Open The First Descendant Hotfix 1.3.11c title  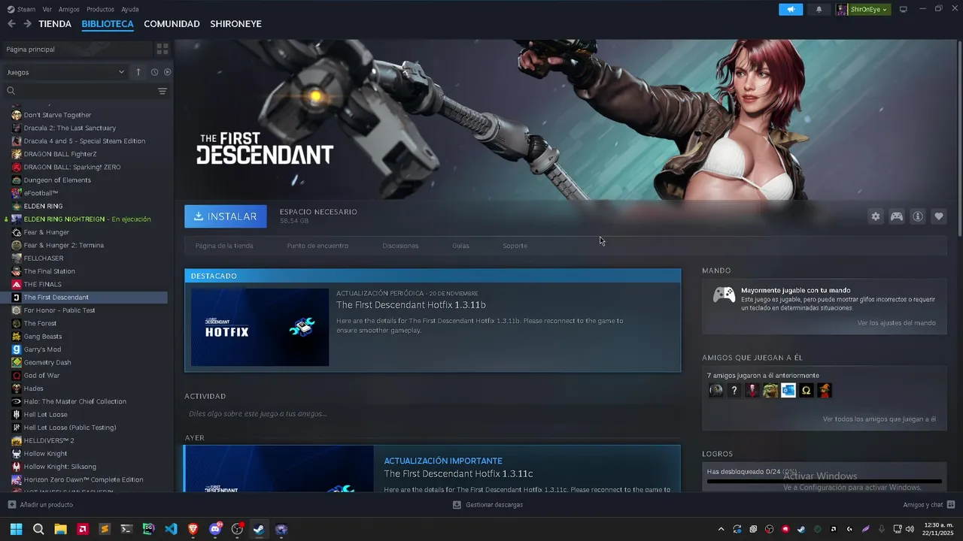pyautogui.click(x=458, y=473)
